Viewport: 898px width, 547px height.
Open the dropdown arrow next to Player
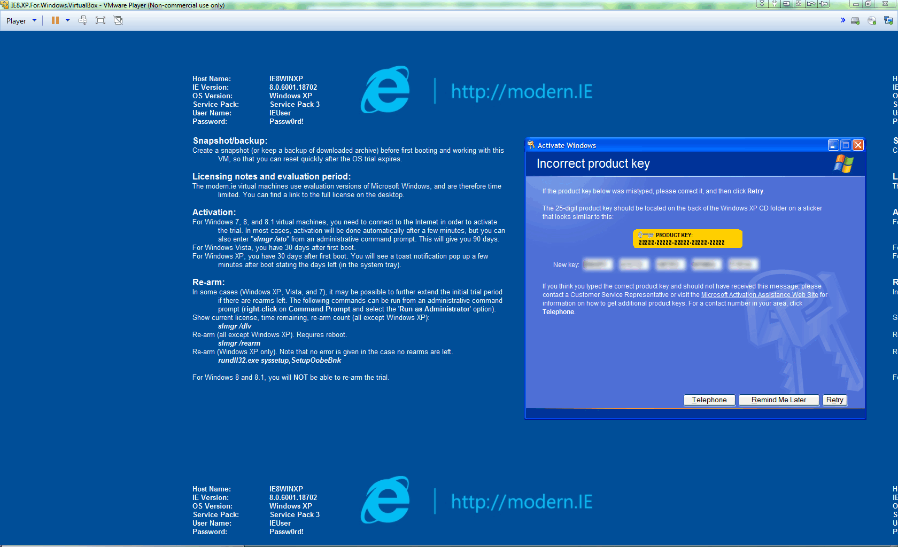pyautogui.click(x=35, y=20)
